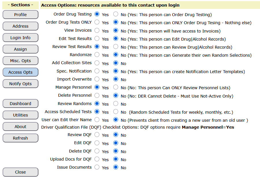Set Issue Documents to Yes
This screenshot has width=260, height=179.
(x=97, y=167)
